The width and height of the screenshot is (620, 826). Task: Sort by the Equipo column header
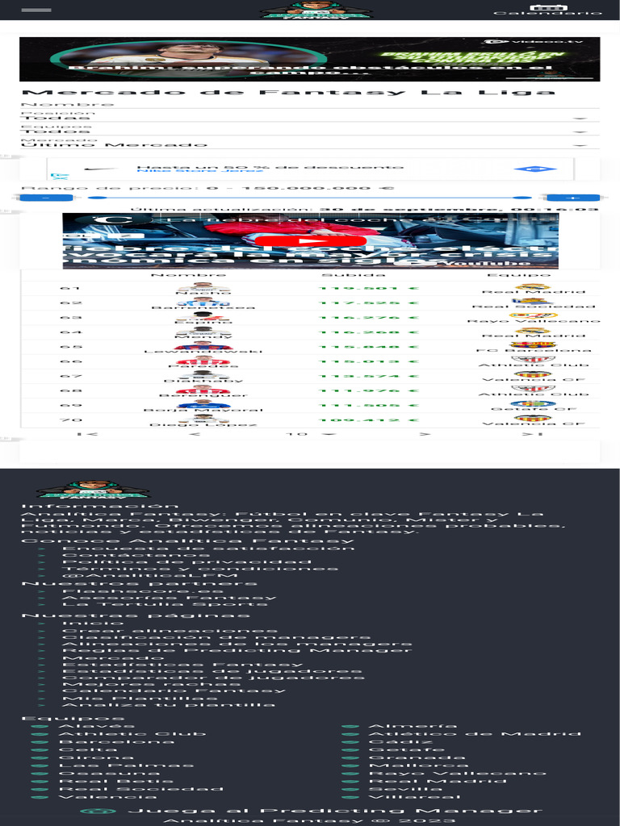(519, 275)
